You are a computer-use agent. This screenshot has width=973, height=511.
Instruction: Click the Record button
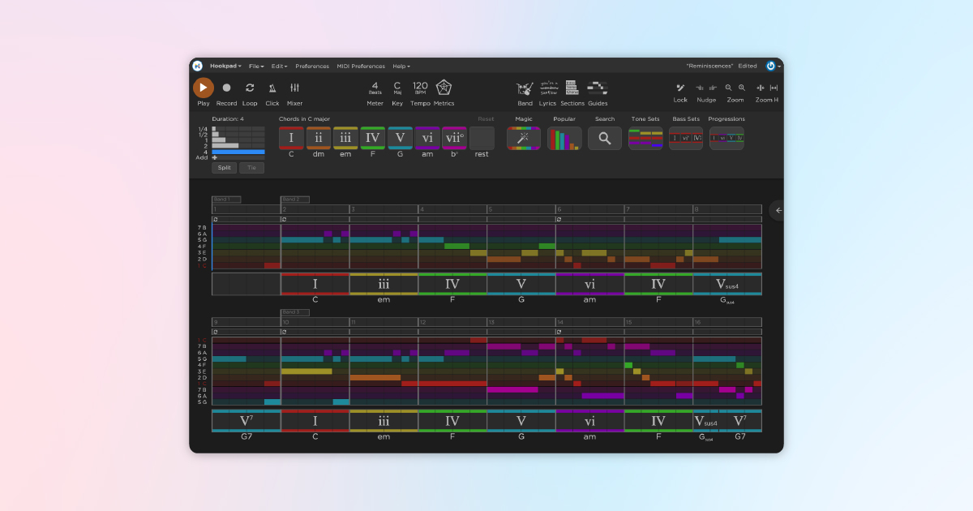226,88
